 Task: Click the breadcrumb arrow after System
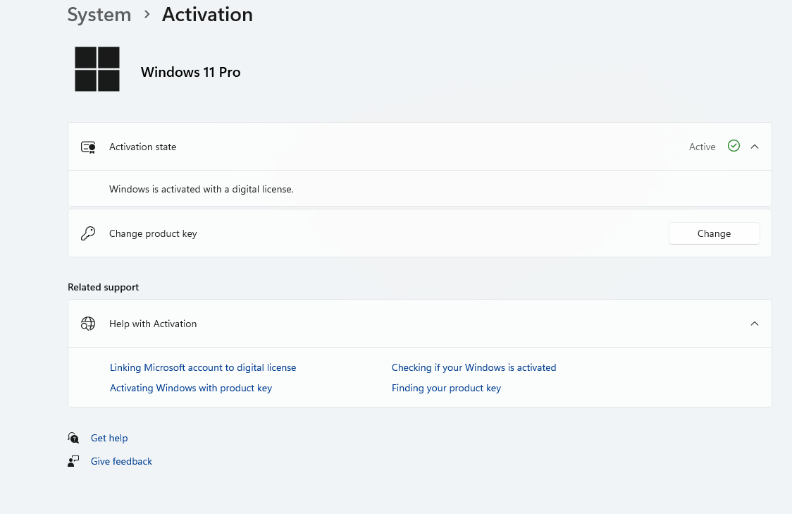tap(147, 14)
